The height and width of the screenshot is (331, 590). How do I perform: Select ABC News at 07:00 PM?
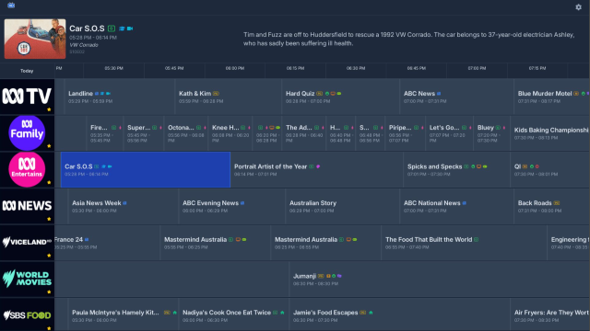pos(456,97)
